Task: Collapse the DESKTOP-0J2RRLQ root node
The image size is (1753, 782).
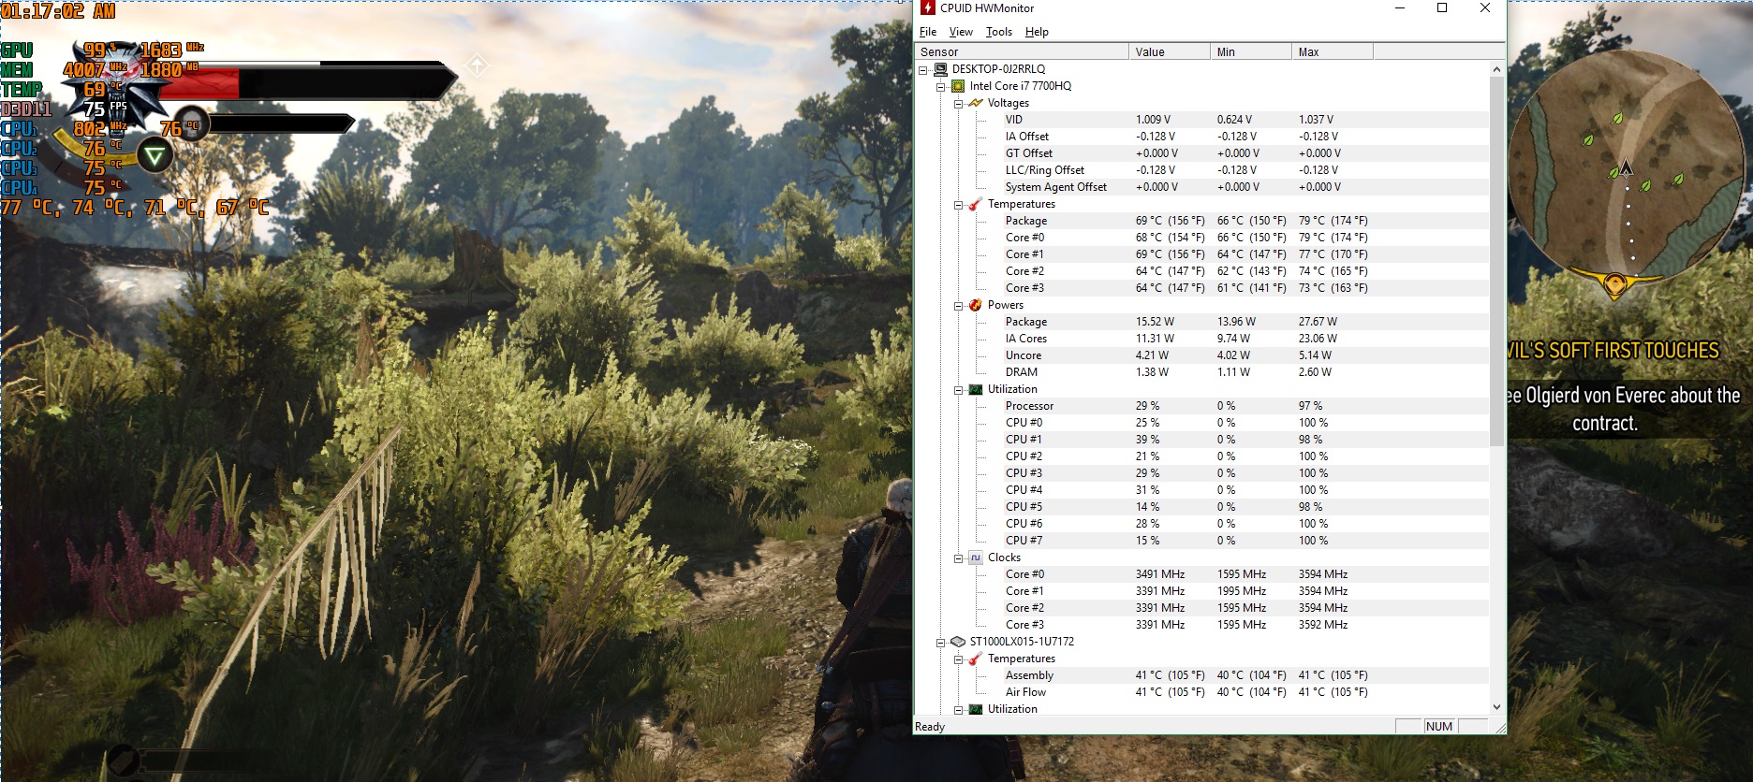Action: [x=923, y=69]
